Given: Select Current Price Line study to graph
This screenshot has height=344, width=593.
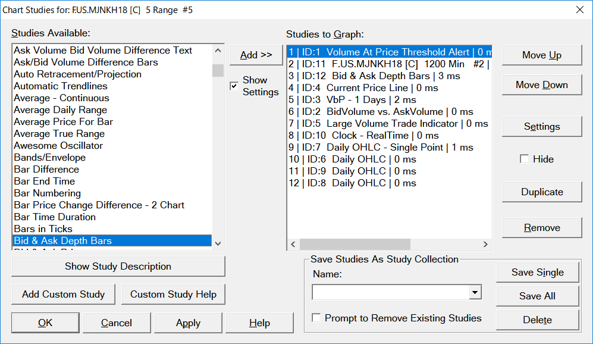Looking at the screenshot, I should (x=363, y=88).
